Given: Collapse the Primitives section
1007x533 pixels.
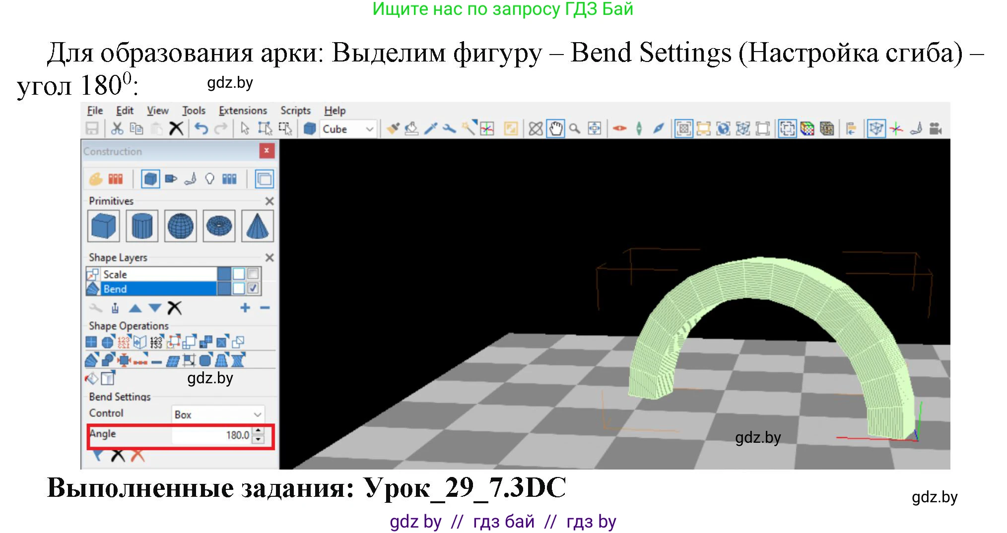Looking at the screenshot, I should point(269,201).
